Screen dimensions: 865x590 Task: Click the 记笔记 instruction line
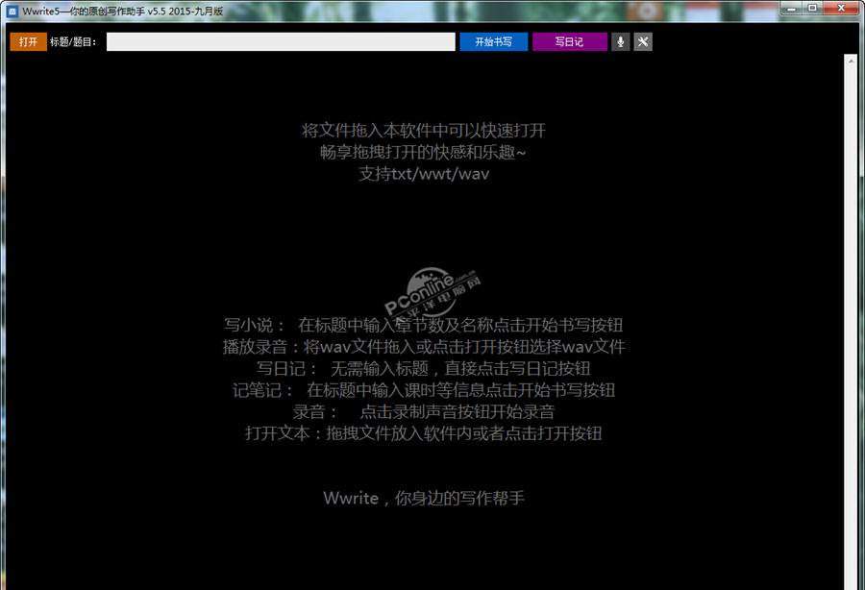click(x=424, y=390)
